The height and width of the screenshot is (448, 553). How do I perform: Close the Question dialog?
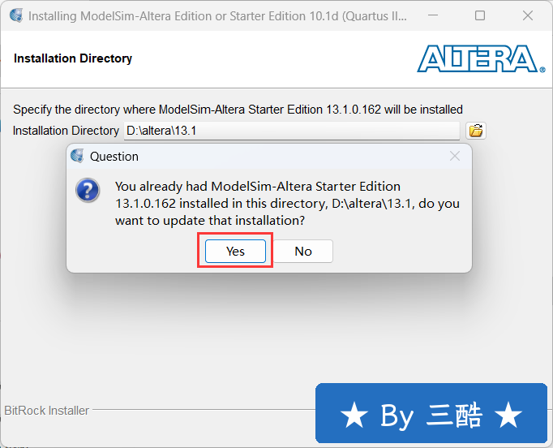click(x=455, y=156)
